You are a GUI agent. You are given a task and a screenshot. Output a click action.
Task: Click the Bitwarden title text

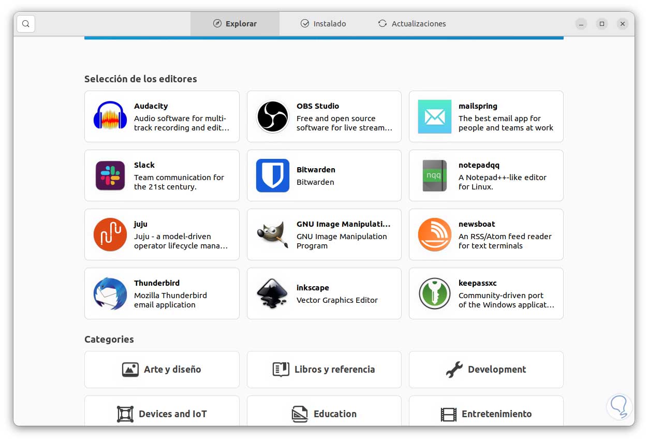(x=316, y=170)
